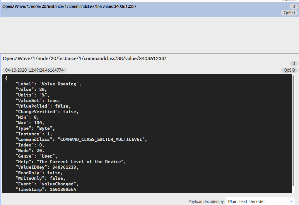This screenshot has height=205, width=299.
Task: Click the detail pane topic heading OpenZWave/1/node/20
Action: tap(84, 58)
